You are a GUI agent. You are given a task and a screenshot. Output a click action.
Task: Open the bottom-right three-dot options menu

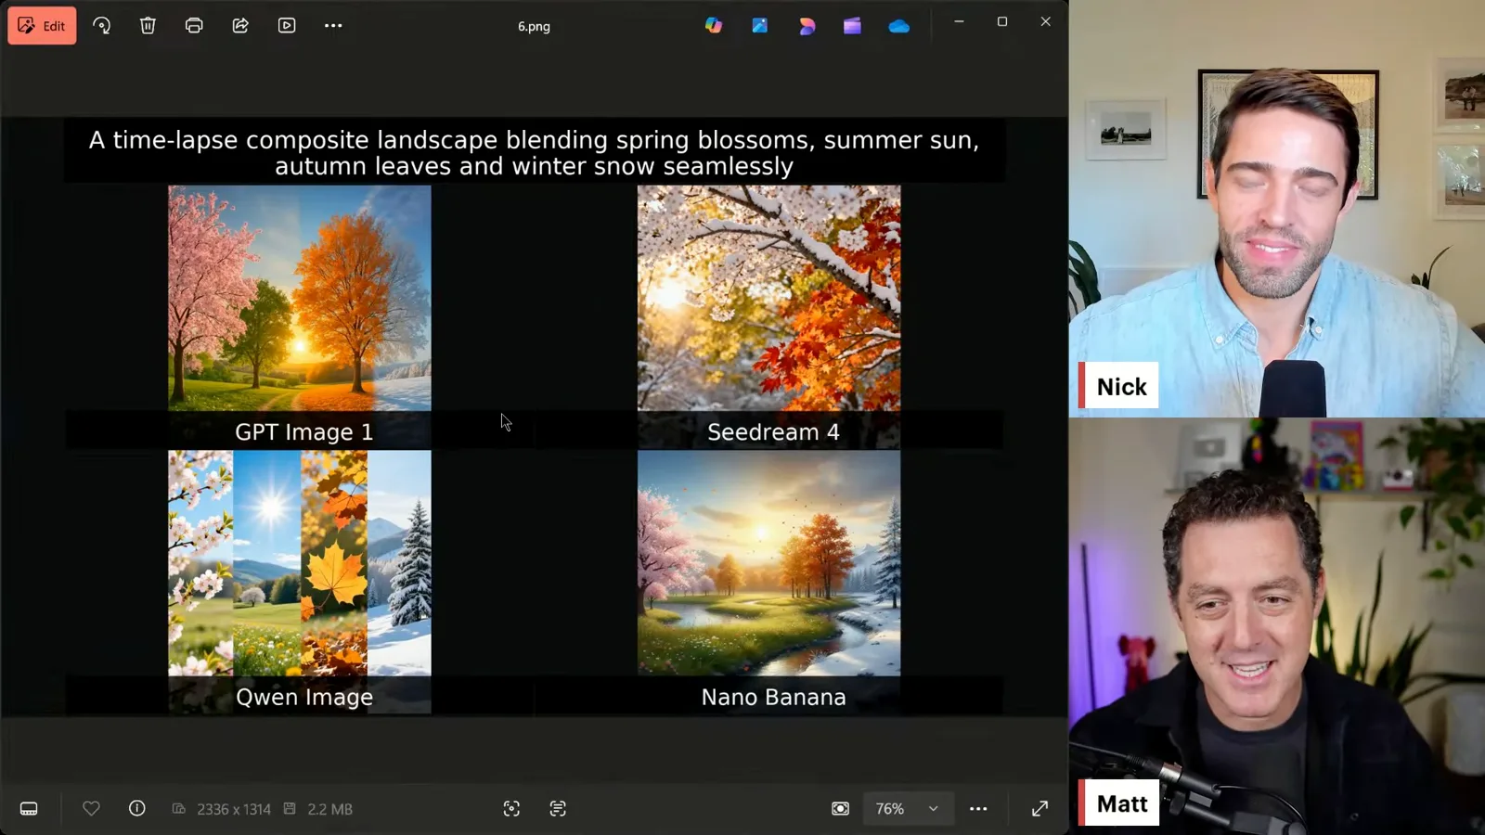tap(978, 809)
